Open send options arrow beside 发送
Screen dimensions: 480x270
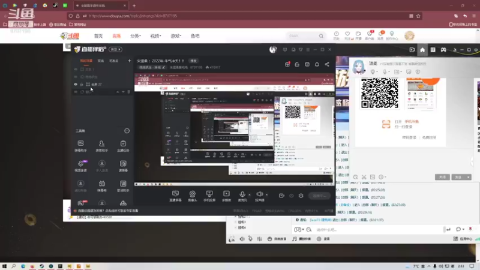[x=469, y=177]
